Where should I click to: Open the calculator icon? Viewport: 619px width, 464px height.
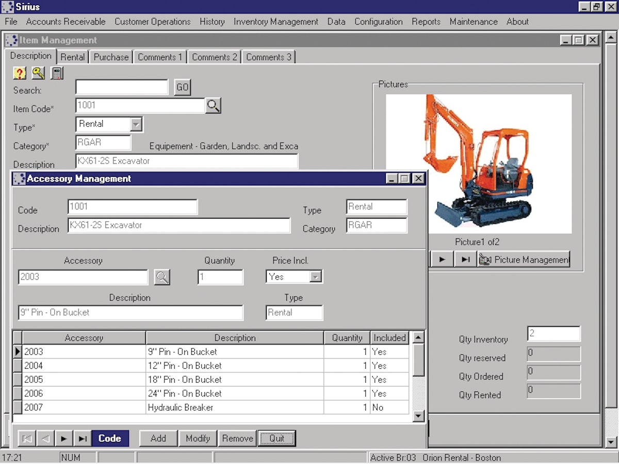pos(57,73)
